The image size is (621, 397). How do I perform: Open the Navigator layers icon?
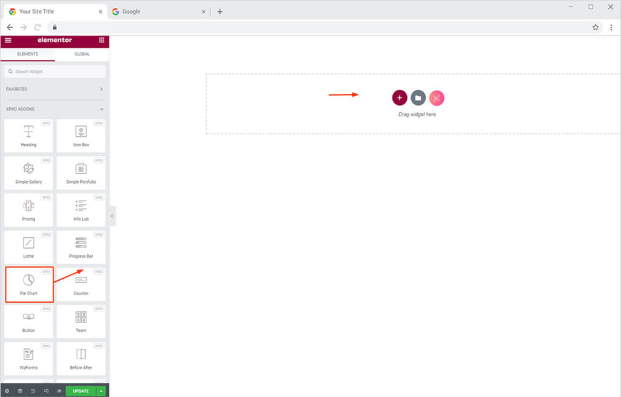click(x=20, y=391)
